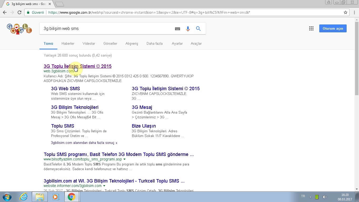
Task: Open the 3G Web SMS sitelink
Action: 66,89
